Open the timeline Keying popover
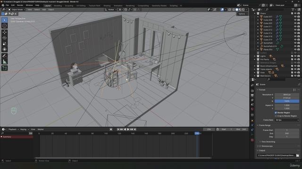This screenshot has height=169, width=302. pyautogui.click(x=24, y=130)
